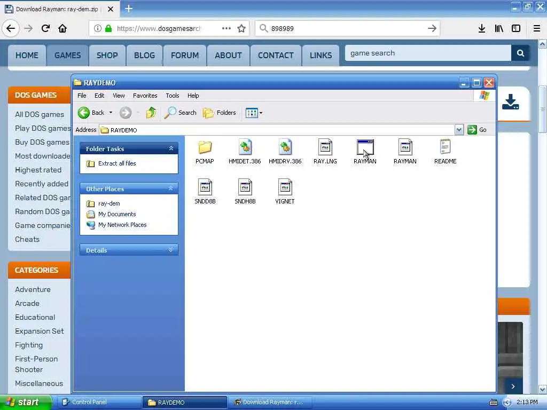Show site information icon in URL bar
This screenshot has height=410, width=547.
click(x=98, y=28)
